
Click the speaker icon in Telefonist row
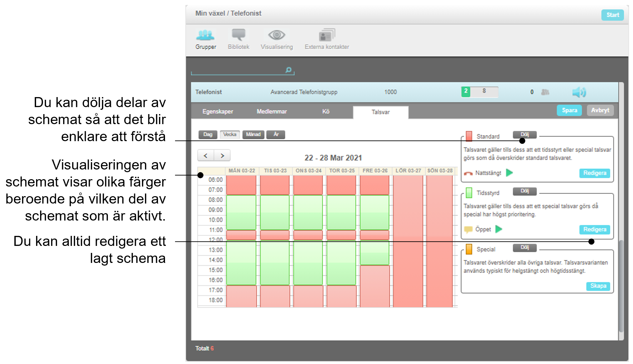tap(579, 92)
